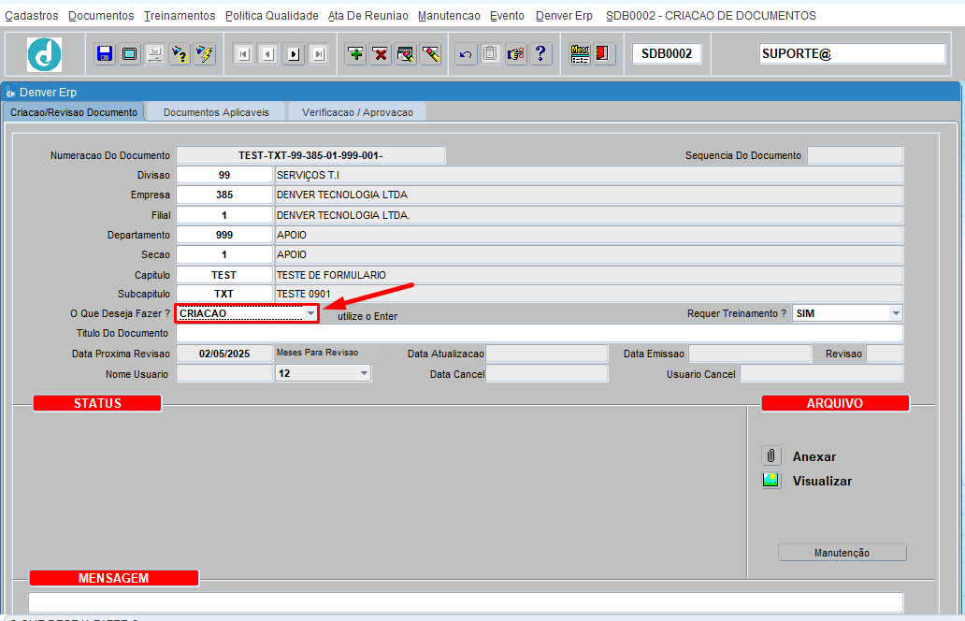
Task: Go to the next record
Action: (x=294, y=54)
